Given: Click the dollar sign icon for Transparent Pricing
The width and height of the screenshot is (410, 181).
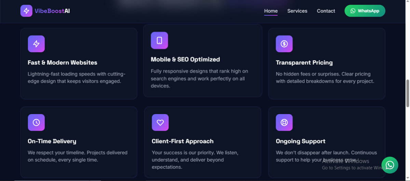Looking at the screenshot, I should tap(284, 44).
